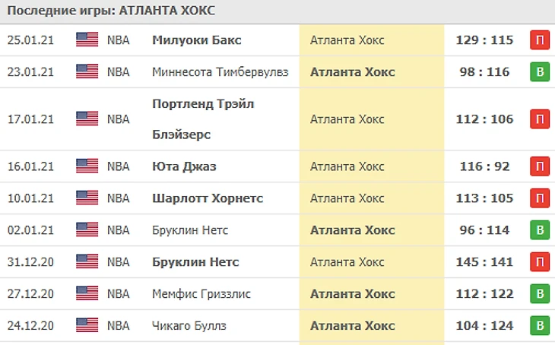Click the red loss badge for Юта Джаз game
The width and height of the screenshot is (555, 345).
540,166
